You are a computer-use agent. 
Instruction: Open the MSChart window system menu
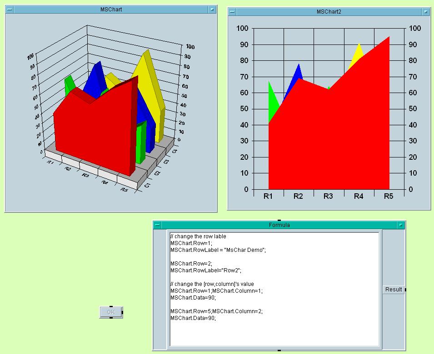coord(10,10)
